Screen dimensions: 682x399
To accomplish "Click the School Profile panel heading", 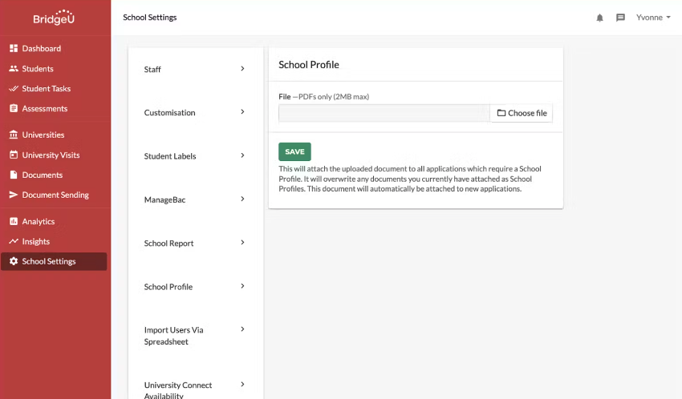I will tap(309, 65).
